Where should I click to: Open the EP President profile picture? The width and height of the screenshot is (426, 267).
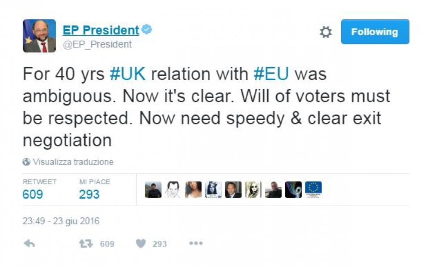pyautogui.click(x=40, y=36)
